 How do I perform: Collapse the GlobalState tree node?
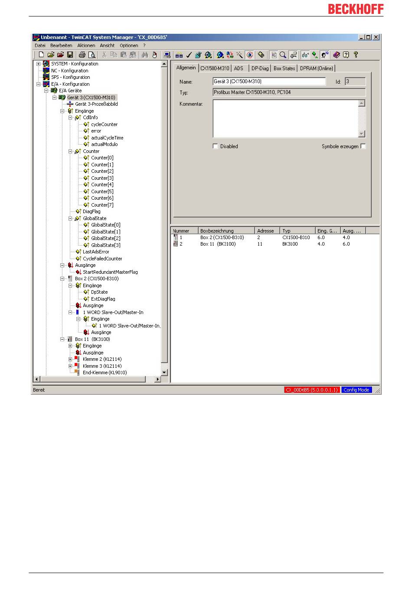click(70, 218)
